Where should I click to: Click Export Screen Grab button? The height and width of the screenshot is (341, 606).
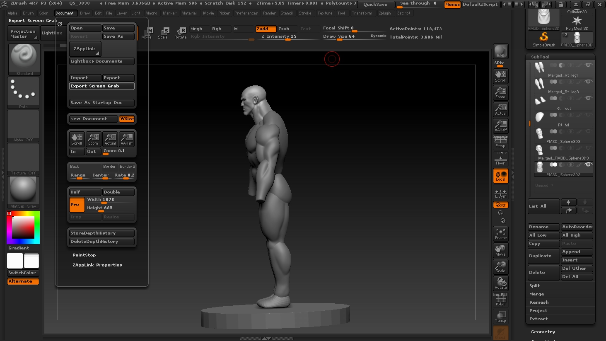[x=101, y=86]
